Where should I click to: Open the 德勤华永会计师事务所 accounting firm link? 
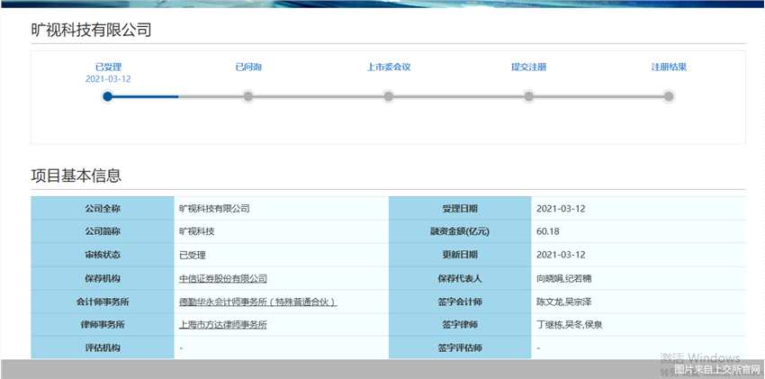pyautogui.click(x=258, y=302)
